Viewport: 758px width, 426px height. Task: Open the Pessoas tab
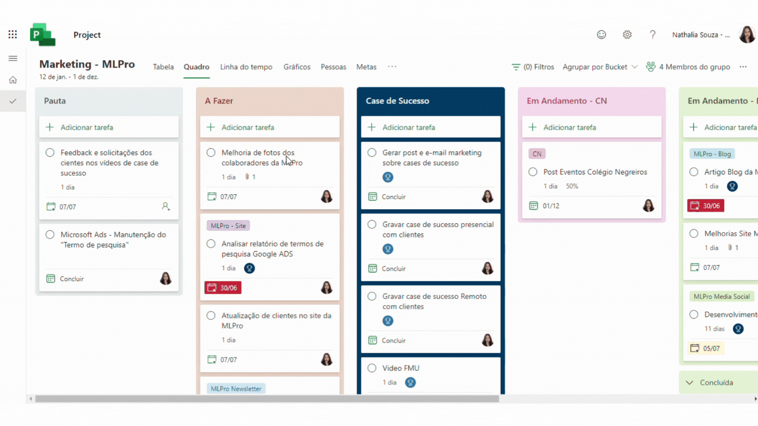coord(333,67)
